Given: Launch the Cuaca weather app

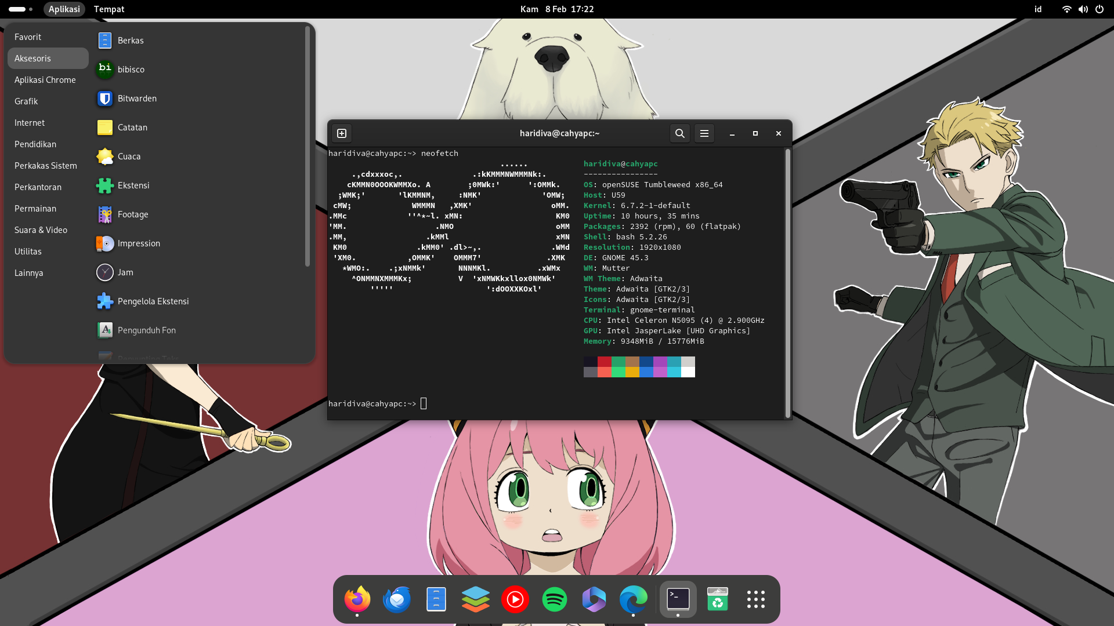Looking at the screenshot, I should pyautogui.click(x=129, y=156).
